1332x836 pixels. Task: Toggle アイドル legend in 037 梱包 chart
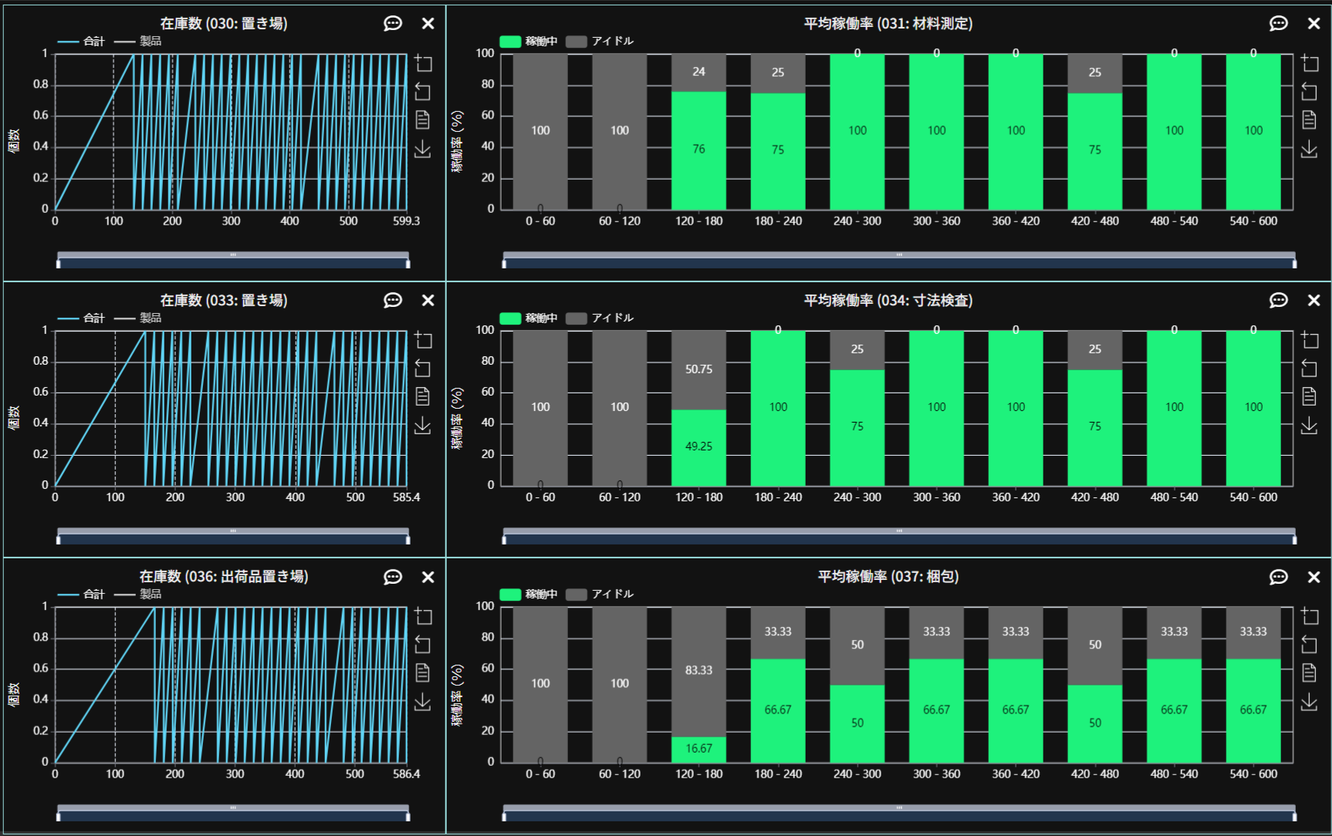pyautogui.click(x=600, y=594)
